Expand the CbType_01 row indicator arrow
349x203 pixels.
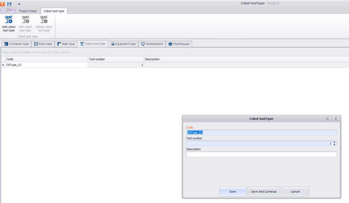3,65
